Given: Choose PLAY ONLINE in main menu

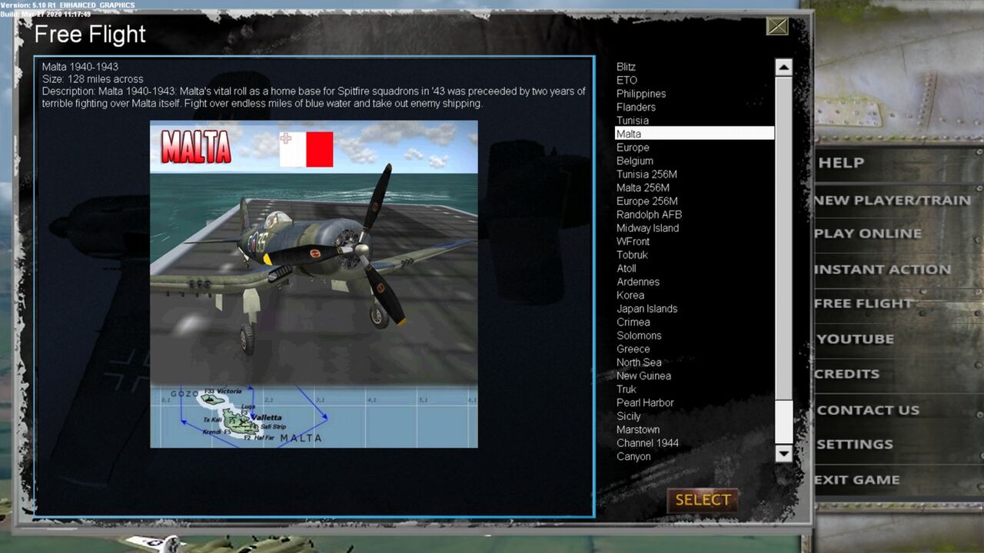Looking at the screenshot, I should point(868,233).
